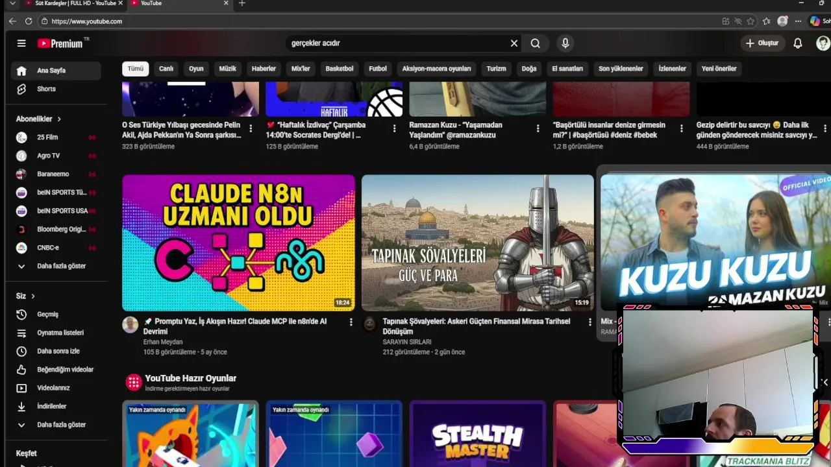Open the Bloomberg Originals subscription

[x=56, y=229]
